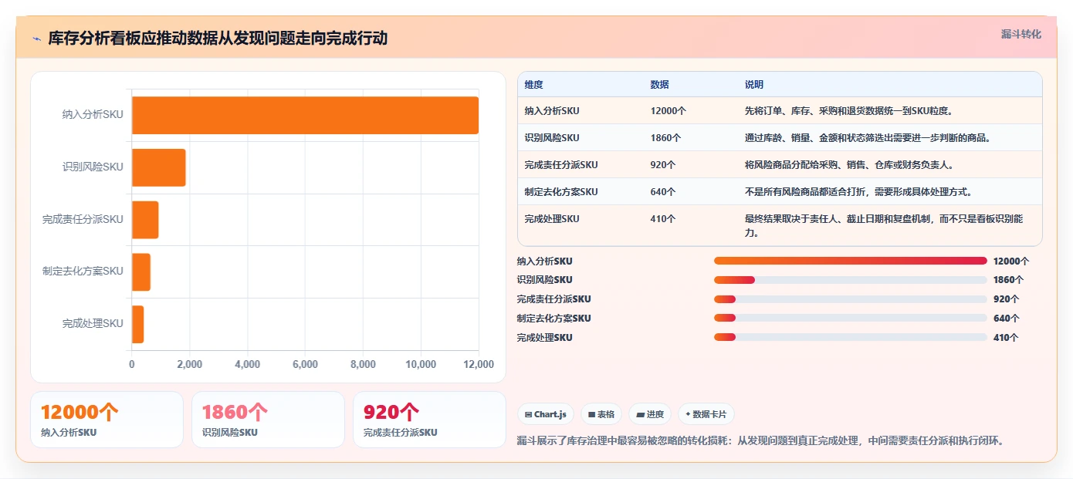Click the icon left of the dashboard title

pos(36,39)
